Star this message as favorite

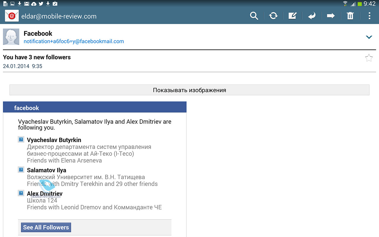(369, 58)
